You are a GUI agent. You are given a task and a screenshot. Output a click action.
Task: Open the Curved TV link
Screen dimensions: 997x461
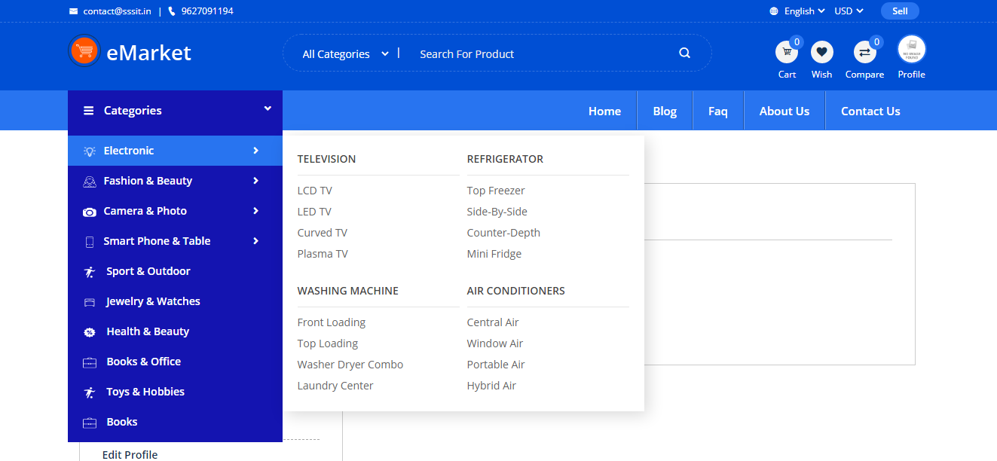pyautogui.click(x=323, y=233)
